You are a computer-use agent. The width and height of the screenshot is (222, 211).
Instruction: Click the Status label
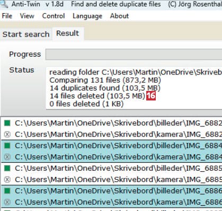[x=22, y=70]
